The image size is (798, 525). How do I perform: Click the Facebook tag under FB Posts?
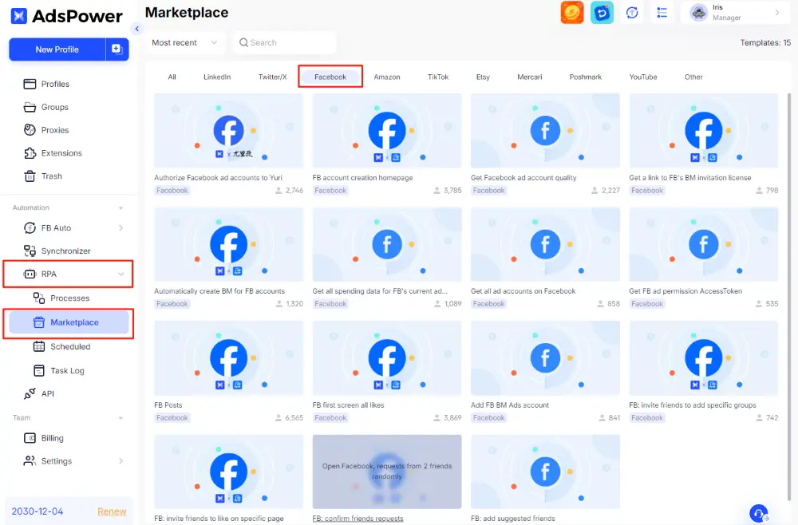[x=172, y=417]
